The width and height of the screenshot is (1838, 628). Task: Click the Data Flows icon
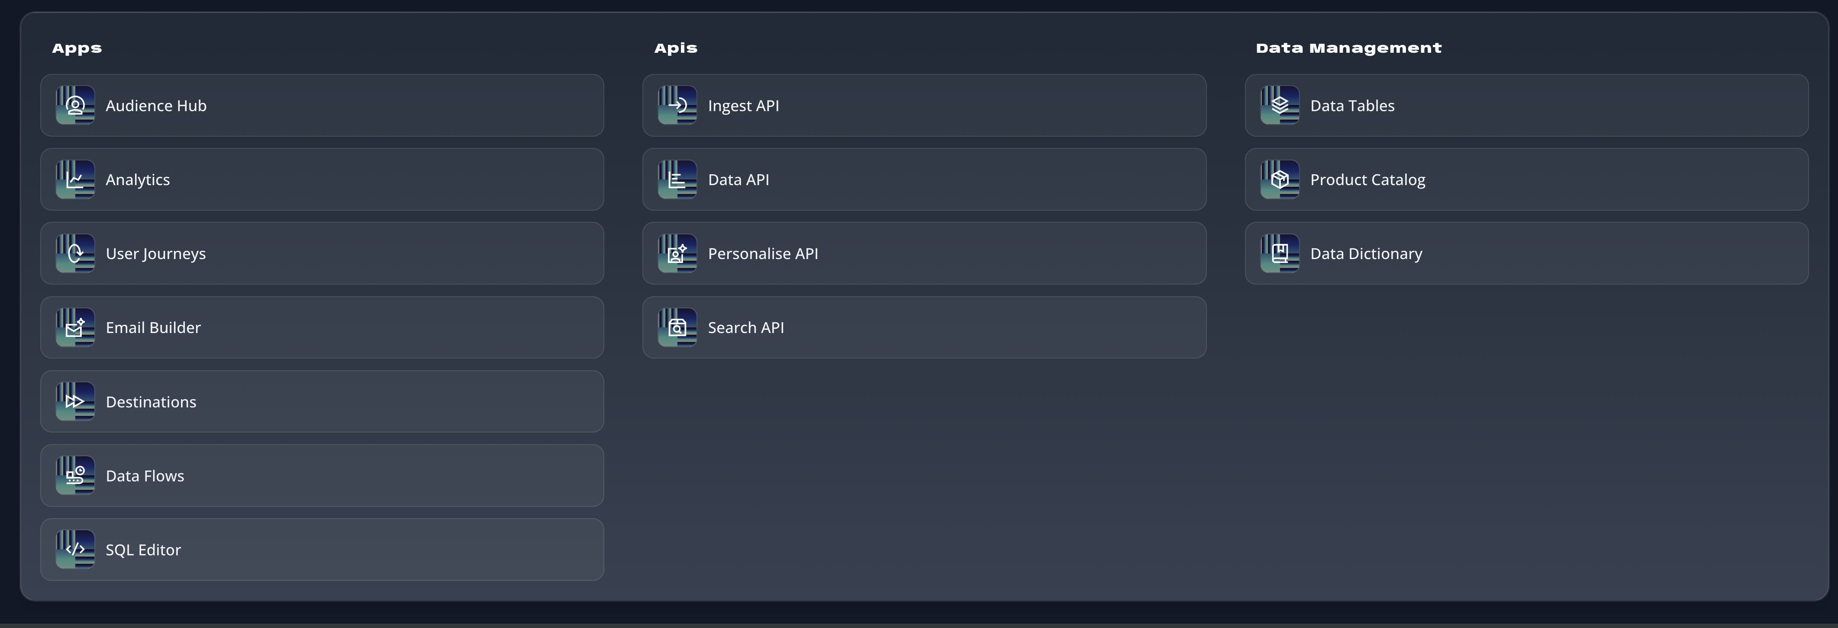[x=75, y=476]
